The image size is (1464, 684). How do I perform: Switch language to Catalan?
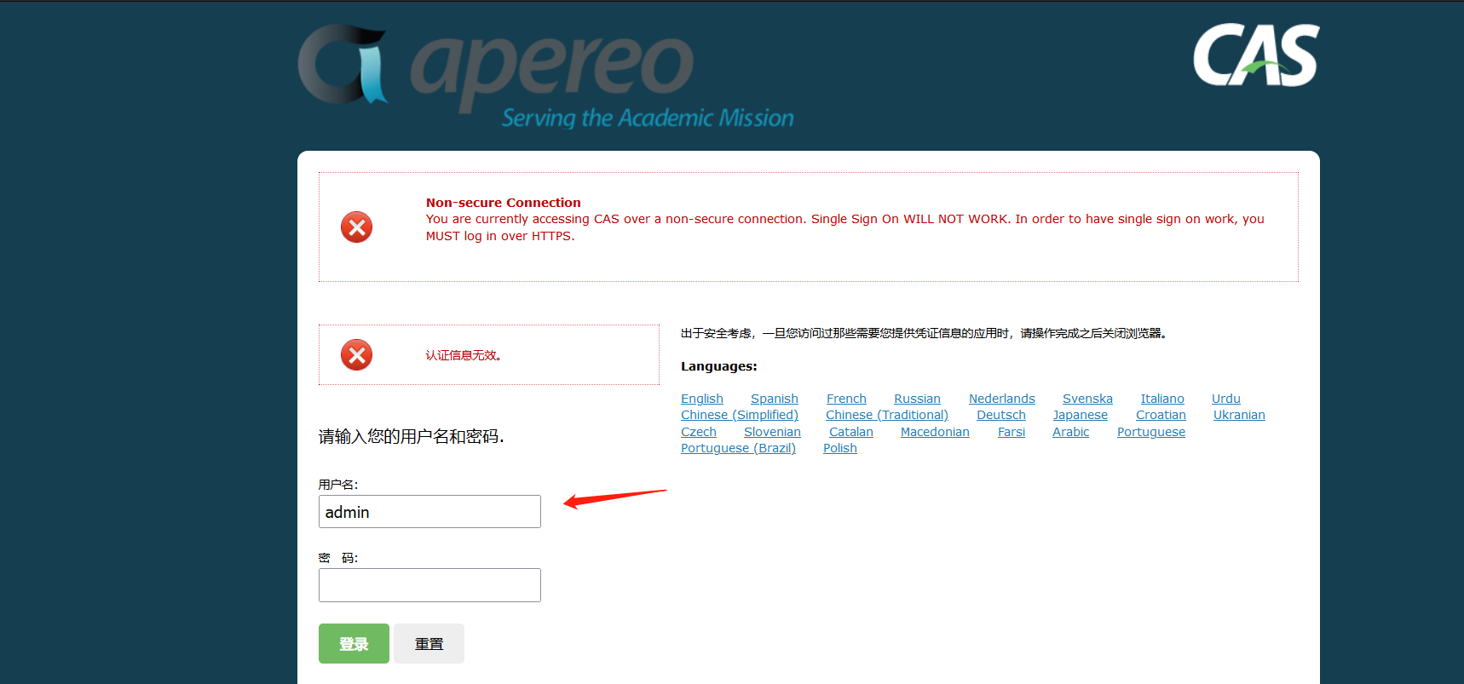click(x=851, y=432)
